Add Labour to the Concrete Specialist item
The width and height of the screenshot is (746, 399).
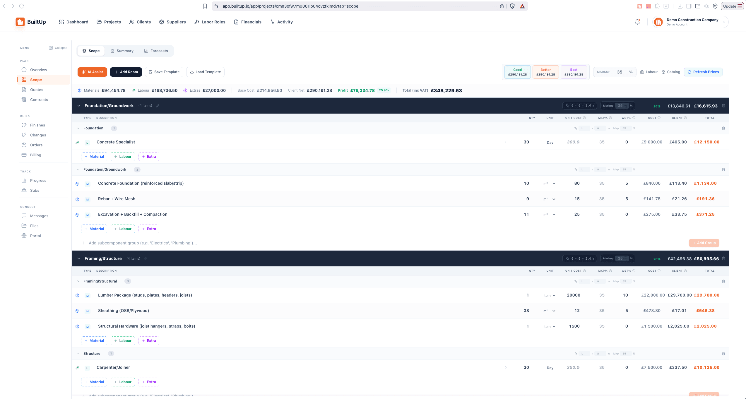pos(123,156)
